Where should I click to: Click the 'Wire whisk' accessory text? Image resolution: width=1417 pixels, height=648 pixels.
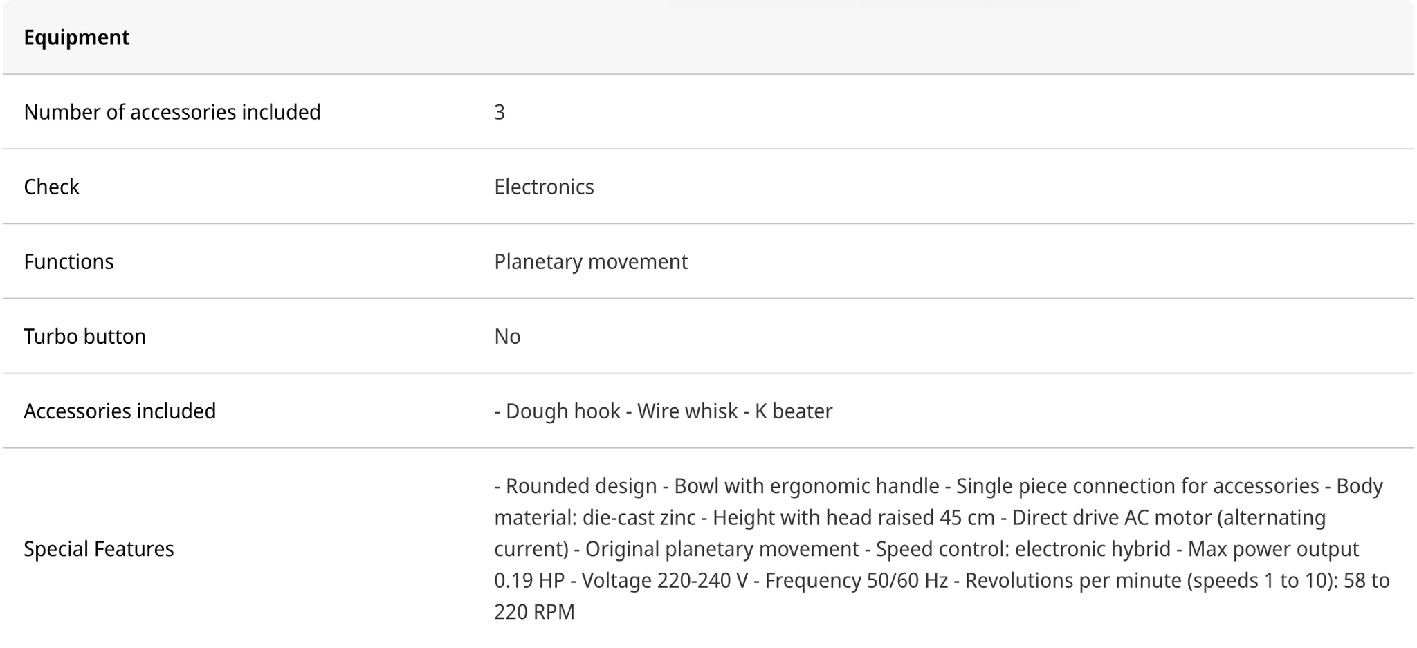(687, 411)
